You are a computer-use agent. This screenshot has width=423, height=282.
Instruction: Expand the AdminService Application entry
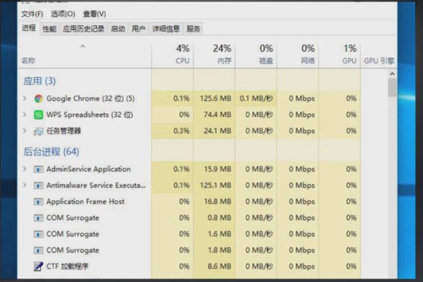(25, 169)
